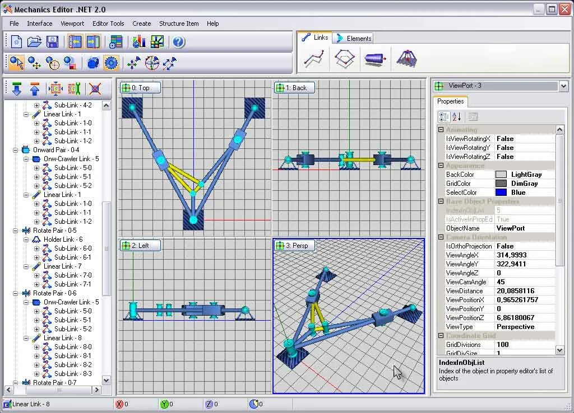
Task: Click the expand-arrows structure item icon
Action: click(x=55, y=89)
